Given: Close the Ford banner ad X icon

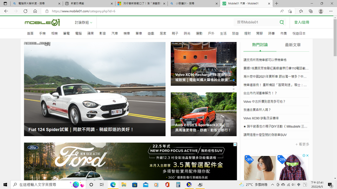Looking at the screenshot, I should click(235, 144).
